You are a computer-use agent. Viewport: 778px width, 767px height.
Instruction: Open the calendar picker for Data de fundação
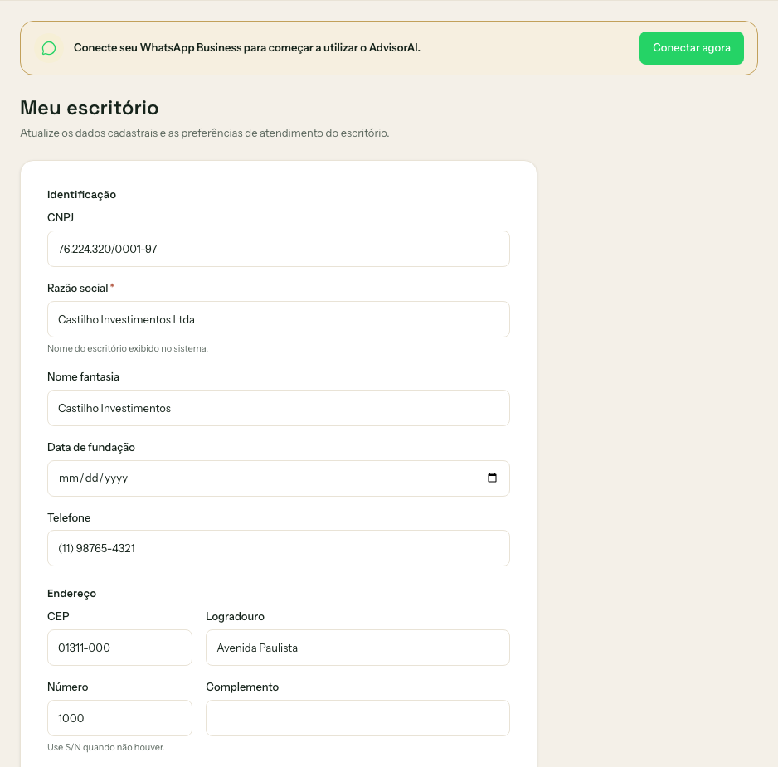(492, 478)
